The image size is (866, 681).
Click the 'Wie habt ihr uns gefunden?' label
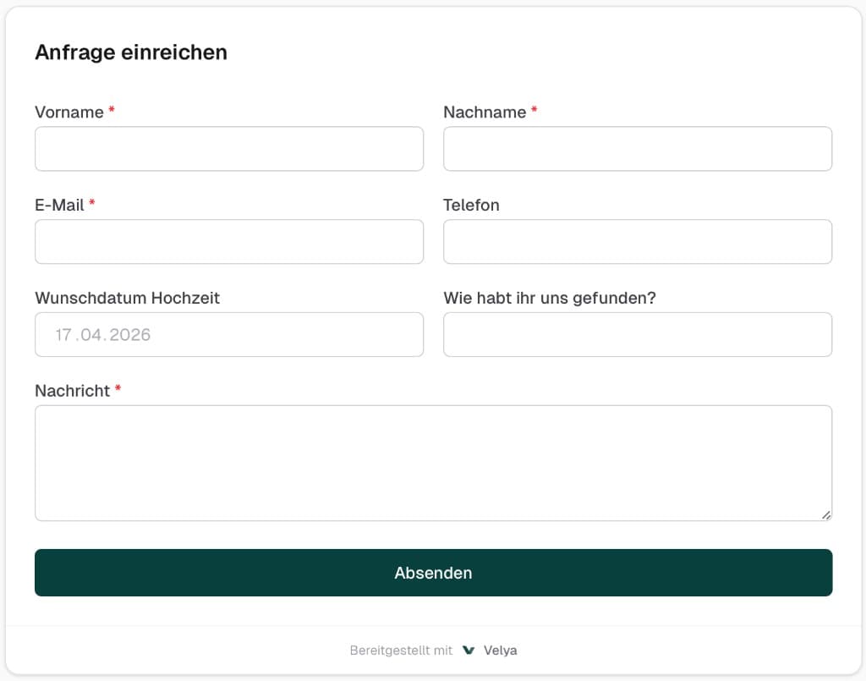(x=550, y=298)
